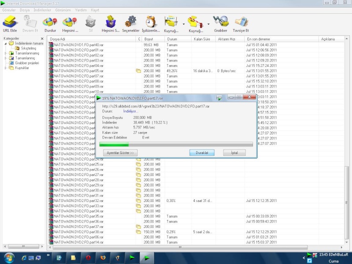
Task: Collapse İndirilenlerin tamamı tree node
Action: pyautogui.click(x=6, y=44)
